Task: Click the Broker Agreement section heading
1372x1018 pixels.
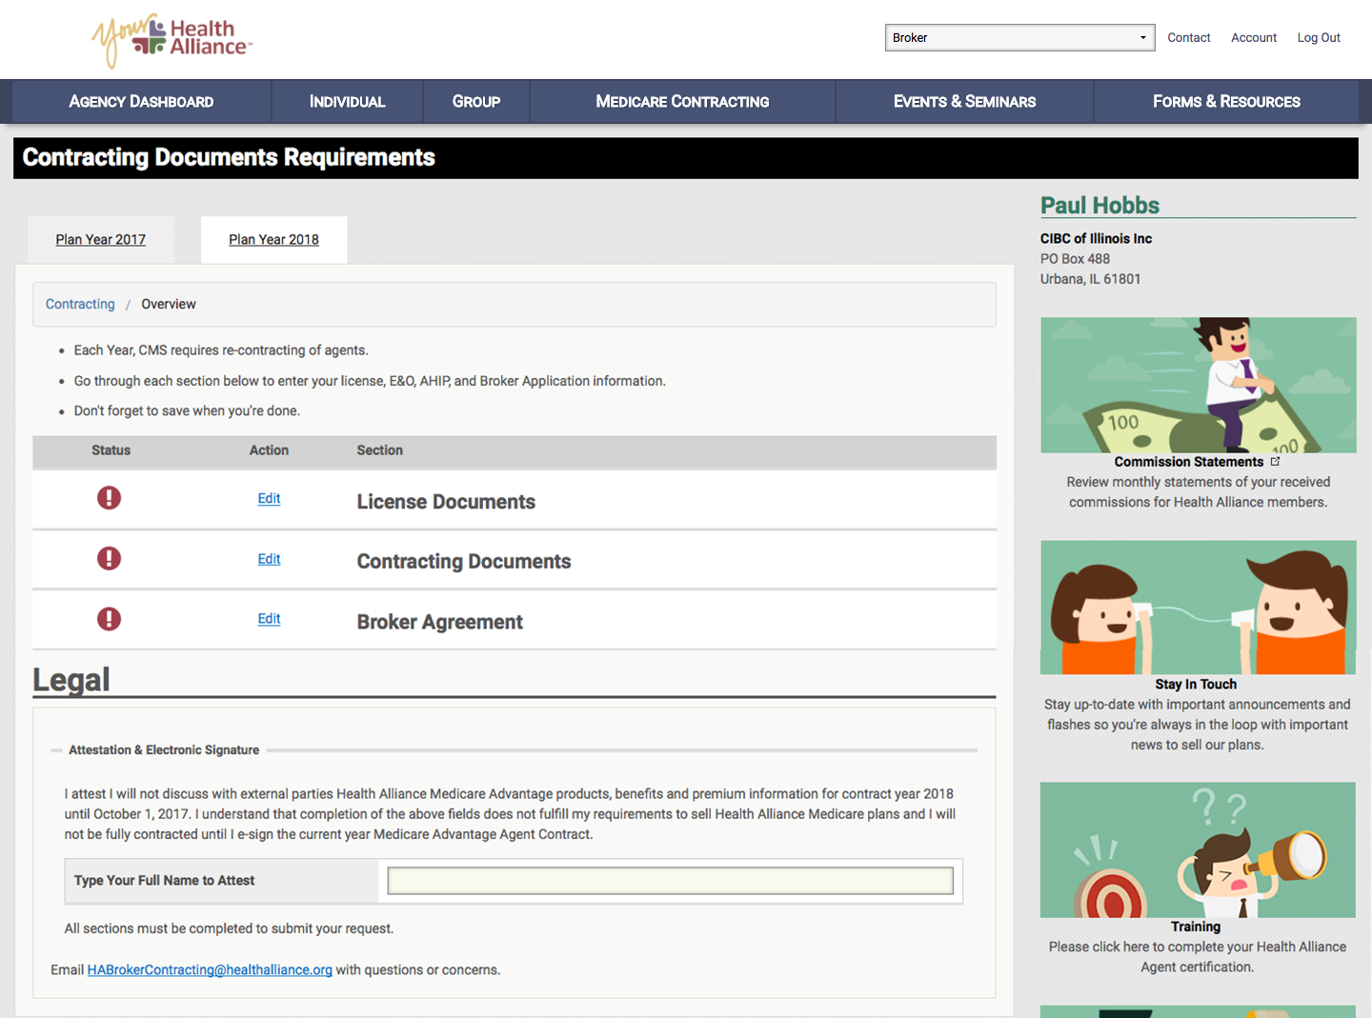Action: [x=440, y=622]
